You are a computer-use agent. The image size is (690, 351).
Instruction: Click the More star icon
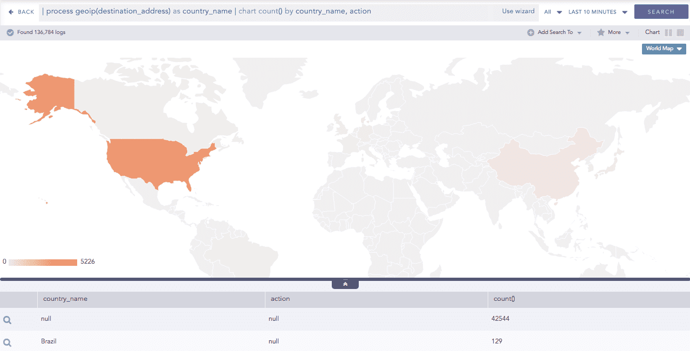click(600, 32)
